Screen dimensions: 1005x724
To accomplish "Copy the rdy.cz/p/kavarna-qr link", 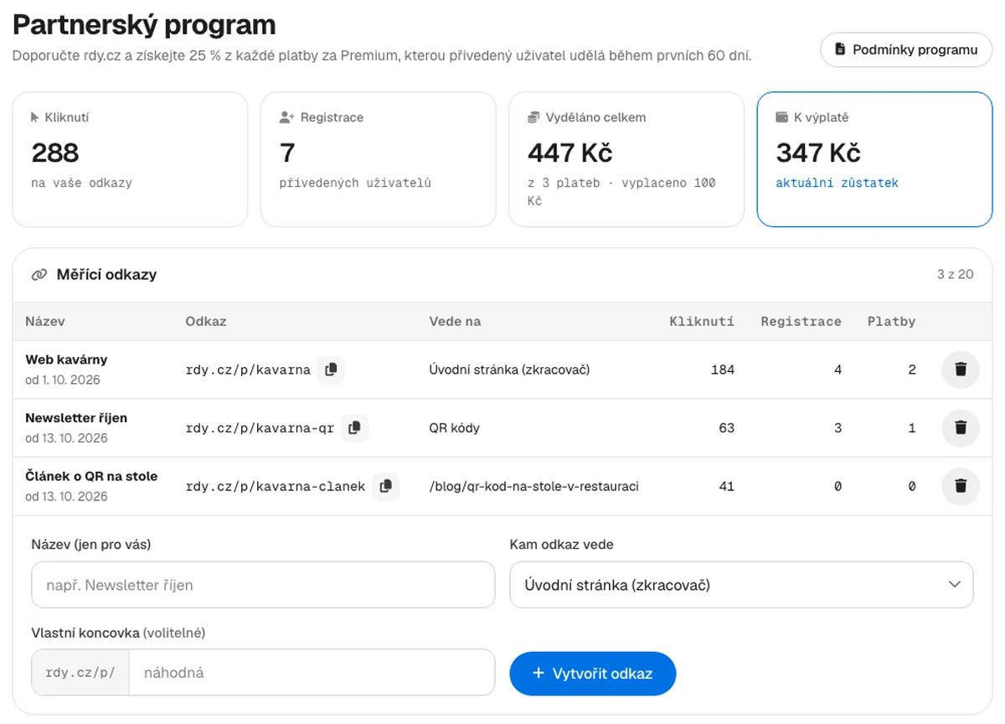I will click(x=354, y=427).
